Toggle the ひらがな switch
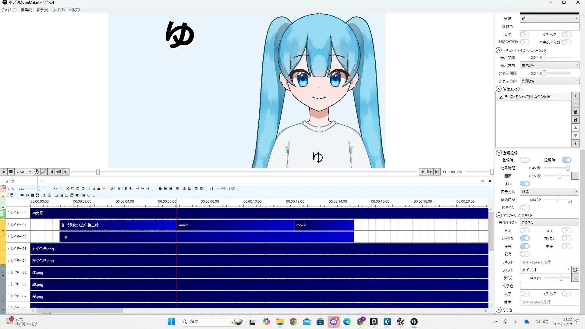This screenshot has width=585, height=329. point(525,238)
